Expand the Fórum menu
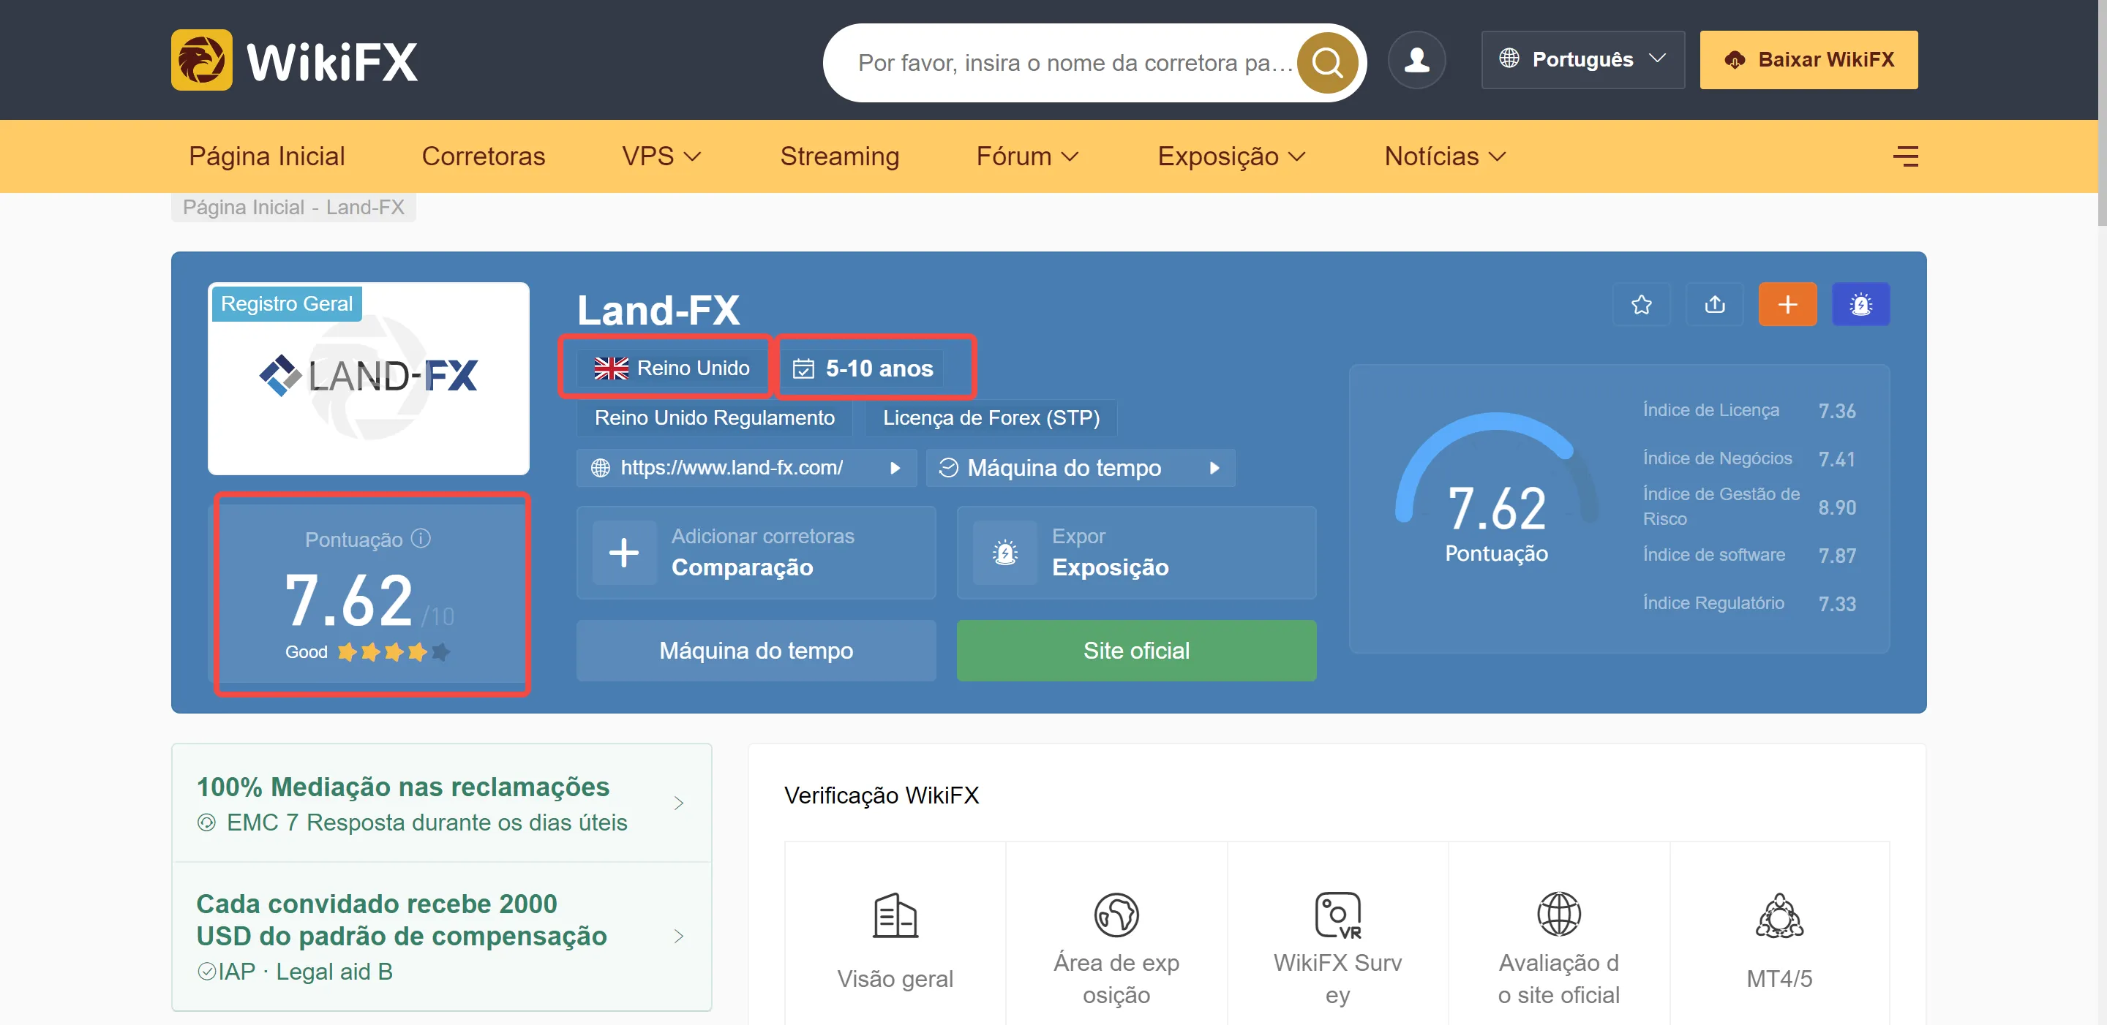 (x=1027, y=156)
